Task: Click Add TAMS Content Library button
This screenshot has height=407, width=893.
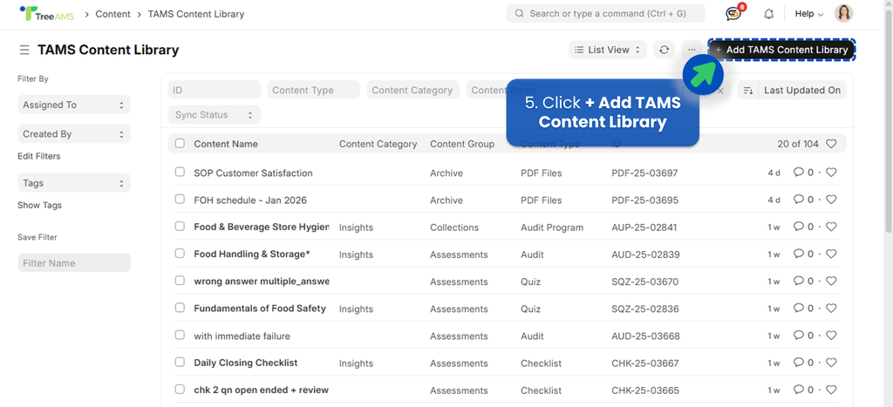Action: click(781, 50)
